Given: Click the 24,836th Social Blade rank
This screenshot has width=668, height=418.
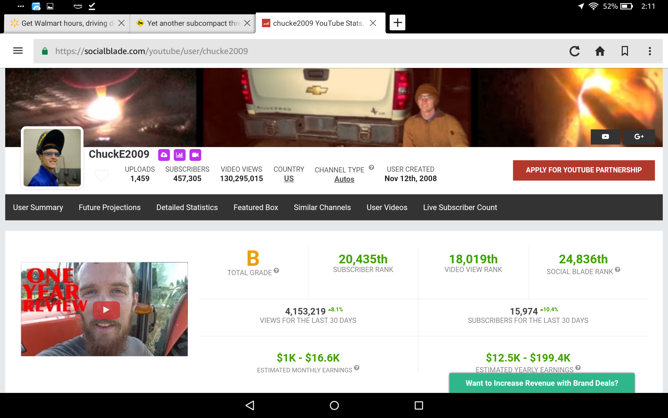Looking at the screenshot, I should pos(583,259).
